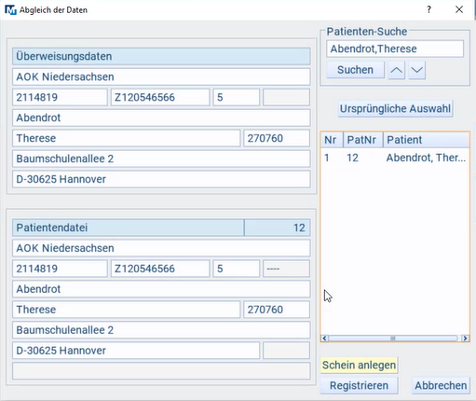Click the Nr column header

tap(332, 140)
